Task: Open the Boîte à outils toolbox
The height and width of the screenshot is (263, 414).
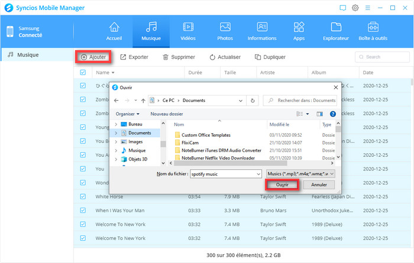Action: click(373, 31)
